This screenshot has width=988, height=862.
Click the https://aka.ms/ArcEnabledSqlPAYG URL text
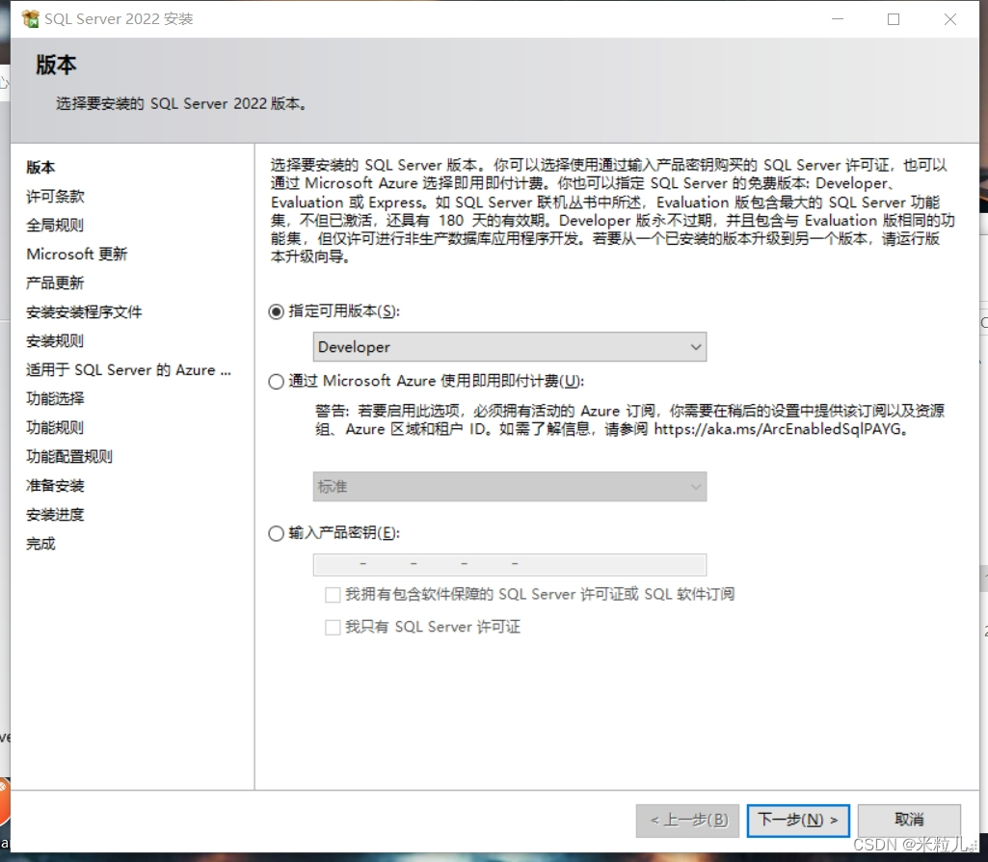(778, 430)
